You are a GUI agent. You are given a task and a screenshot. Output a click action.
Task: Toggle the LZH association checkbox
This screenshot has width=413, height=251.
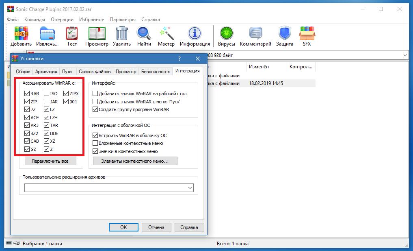pos(47,118)
